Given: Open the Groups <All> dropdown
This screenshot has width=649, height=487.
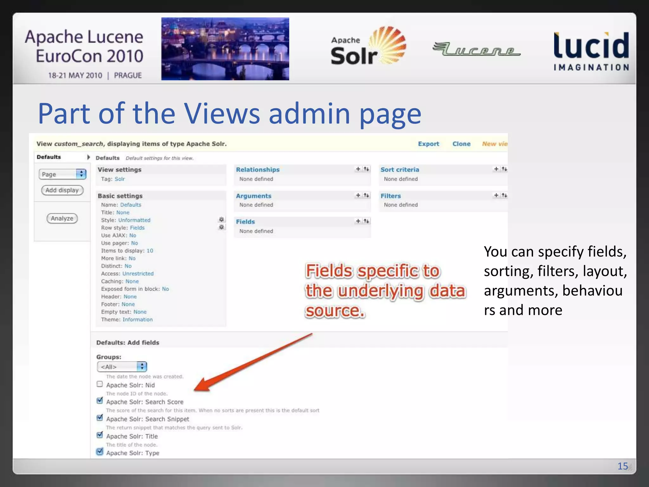Looking at the screenshot, I should point(122,367).
